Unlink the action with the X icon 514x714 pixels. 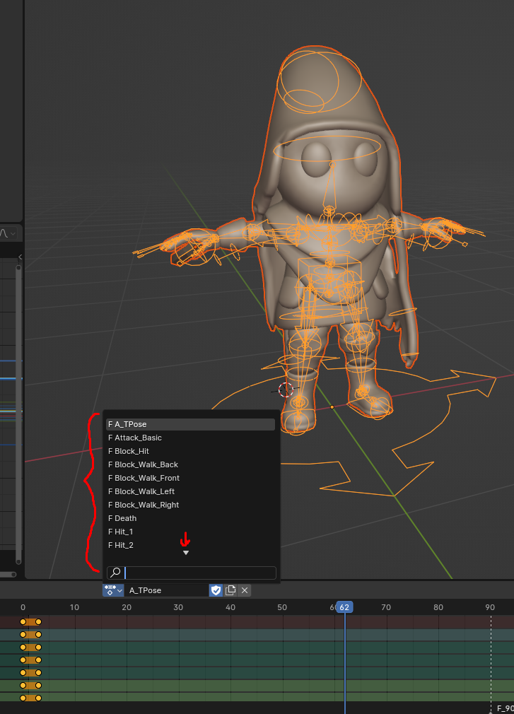(245, 590)
